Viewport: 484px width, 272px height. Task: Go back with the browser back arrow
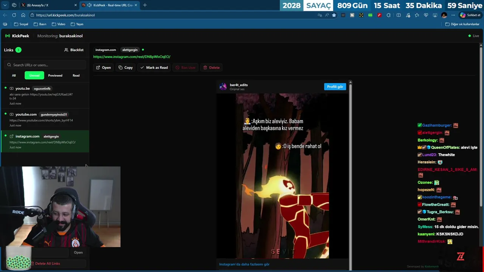pos(5,15)
